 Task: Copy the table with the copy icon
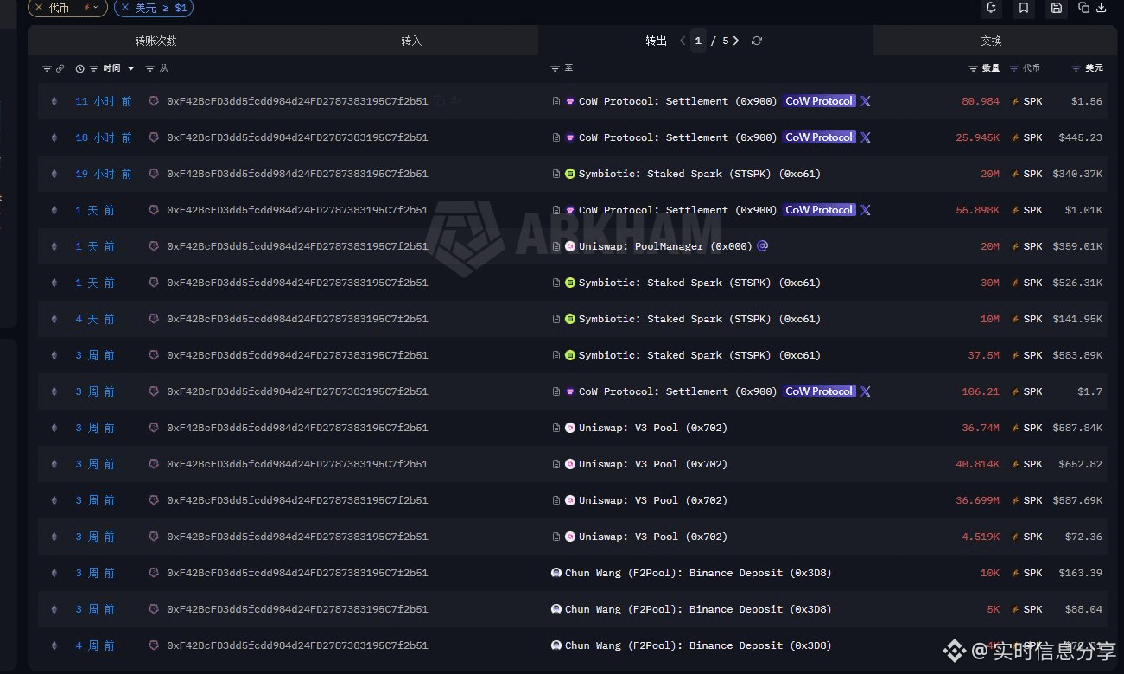click(1084, 8)
